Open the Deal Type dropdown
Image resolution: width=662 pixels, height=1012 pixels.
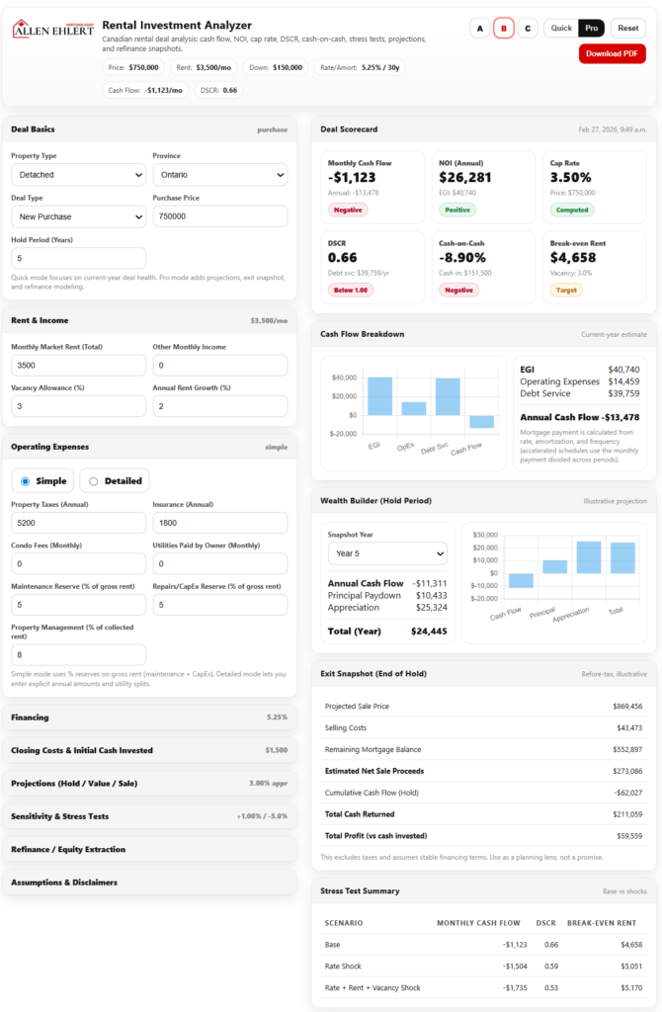[x=78, y=216]
